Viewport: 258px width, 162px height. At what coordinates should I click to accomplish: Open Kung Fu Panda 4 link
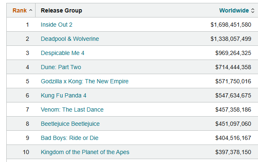[x=64, y=95]
